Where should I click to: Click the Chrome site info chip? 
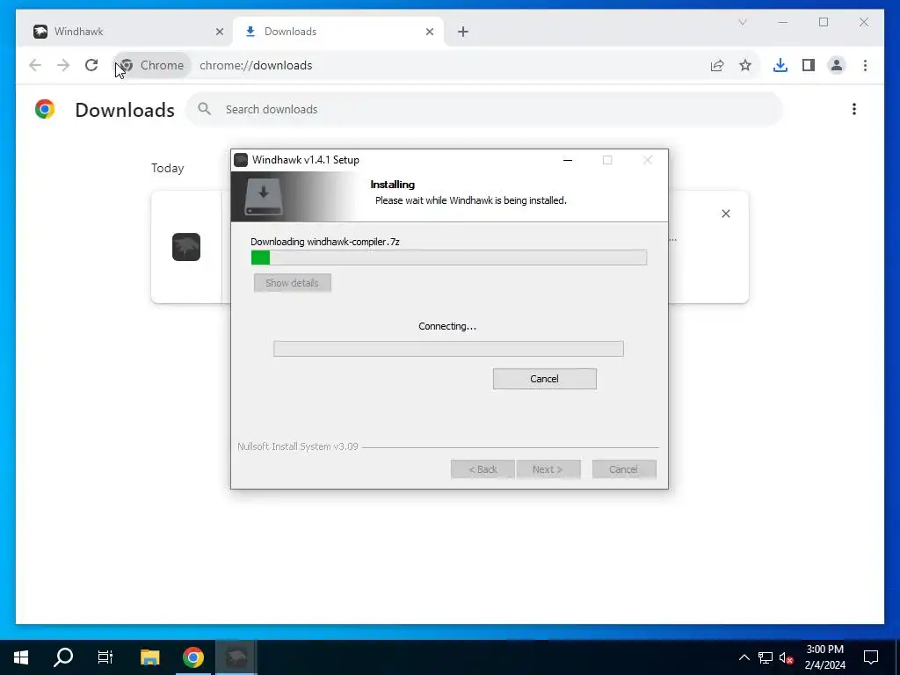click(152, 65)
